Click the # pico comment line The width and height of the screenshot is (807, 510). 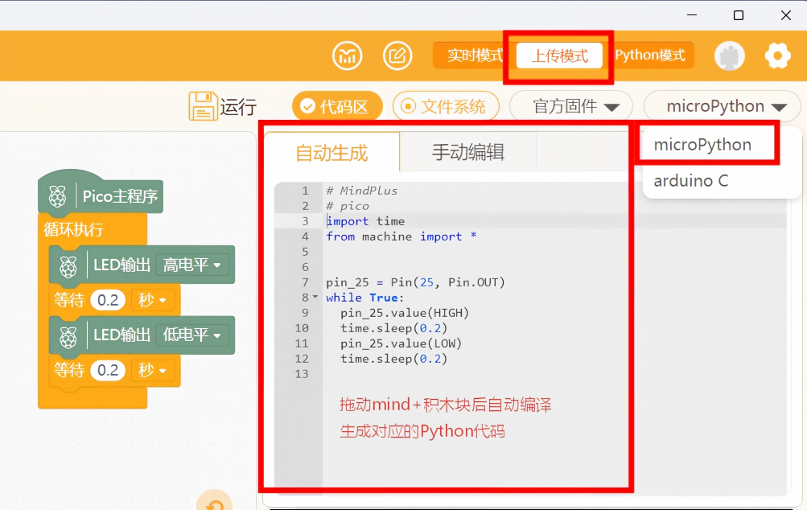tap(348, 206)
